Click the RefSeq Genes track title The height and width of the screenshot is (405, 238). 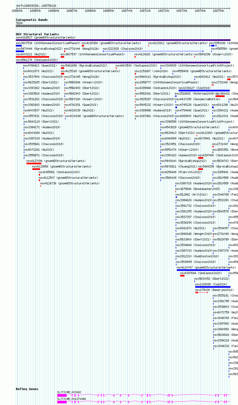(27, 389)
